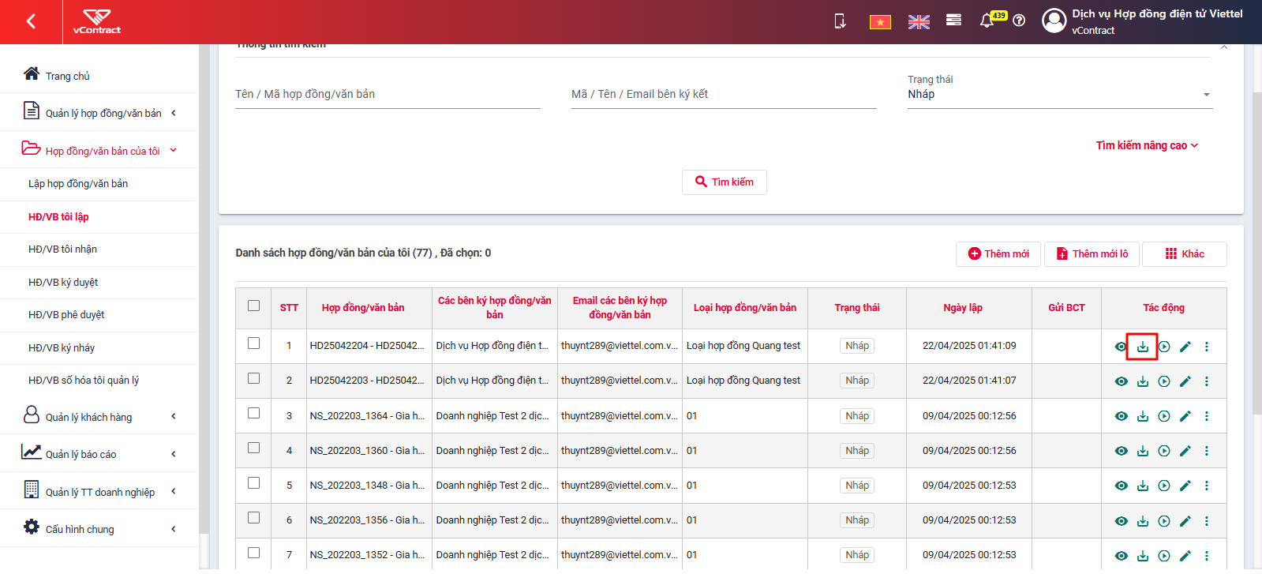The image size is (1262, 574).
Task: Click the Thêm mới button
Action: [x=998, y=254]
